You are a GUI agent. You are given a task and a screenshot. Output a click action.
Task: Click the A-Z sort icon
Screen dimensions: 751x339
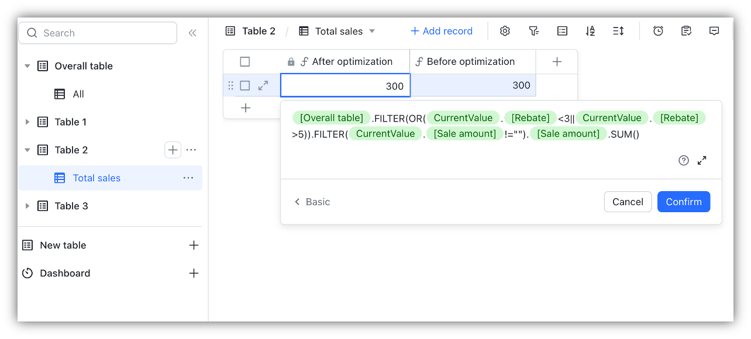590,30
